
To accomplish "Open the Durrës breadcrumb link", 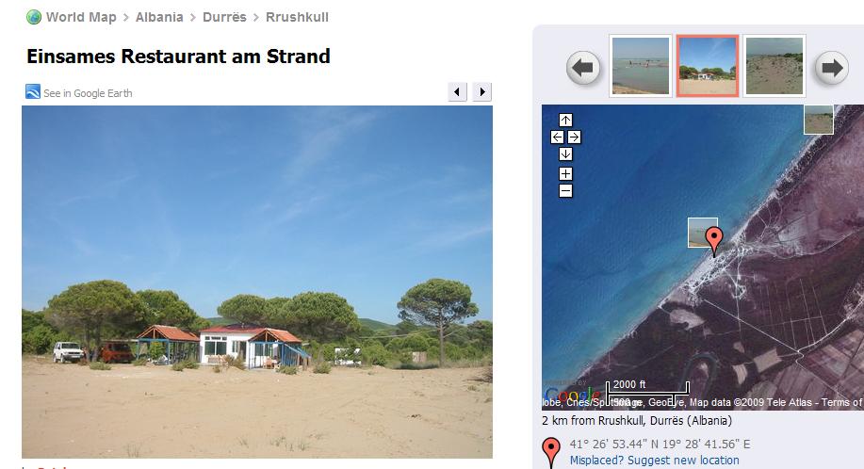I will (x=224, y=17).
